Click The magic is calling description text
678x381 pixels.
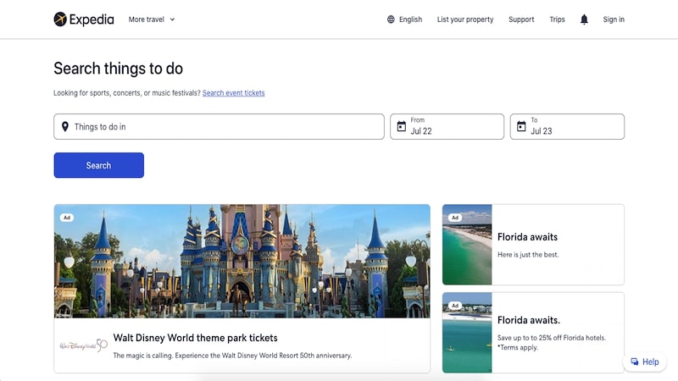pos(232,356)
